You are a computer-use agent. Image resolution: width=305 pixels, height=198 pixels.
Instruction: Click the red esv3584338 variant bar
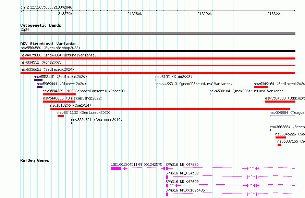coord(280,102)
